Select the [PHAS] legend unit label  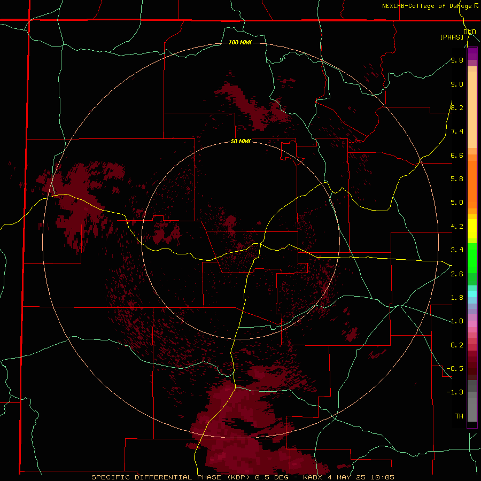452,37
